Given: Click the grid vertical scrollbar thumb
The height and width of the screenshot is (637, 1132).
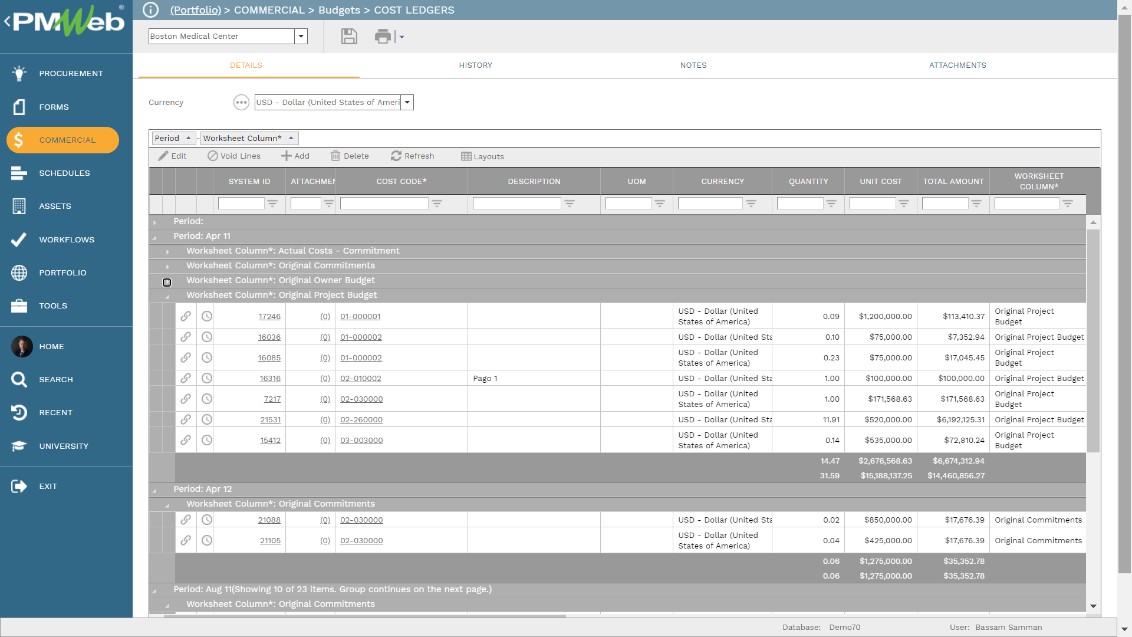Looking at the screenshot, I should 1093,341.
